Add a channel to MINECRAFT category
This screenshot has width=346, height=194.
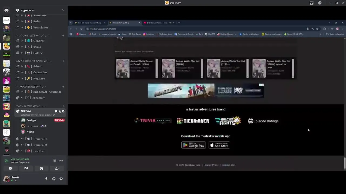[63, 87]
